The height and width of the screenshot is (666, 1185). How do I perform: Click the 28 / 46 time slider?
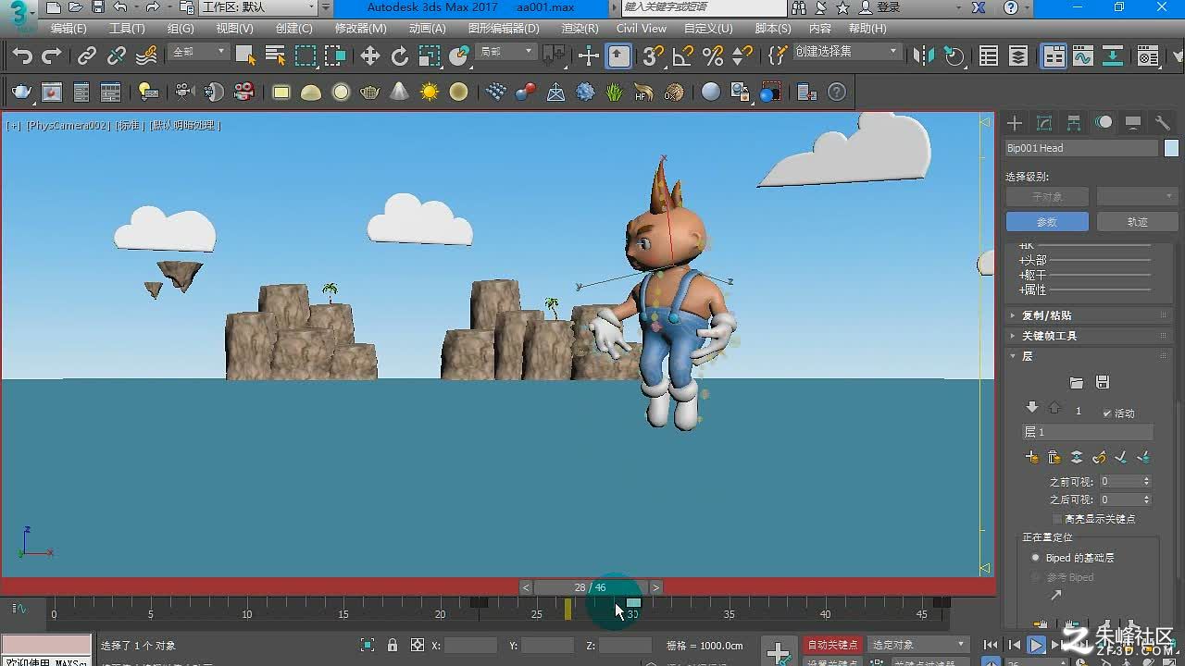[x=591, y=587]
